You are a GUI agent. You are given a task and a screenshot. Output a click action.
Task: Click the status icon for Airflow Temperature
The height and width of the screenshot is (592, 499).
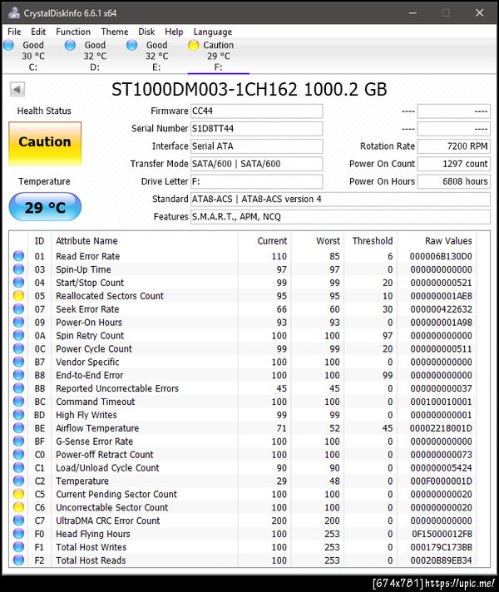(18, 427)
